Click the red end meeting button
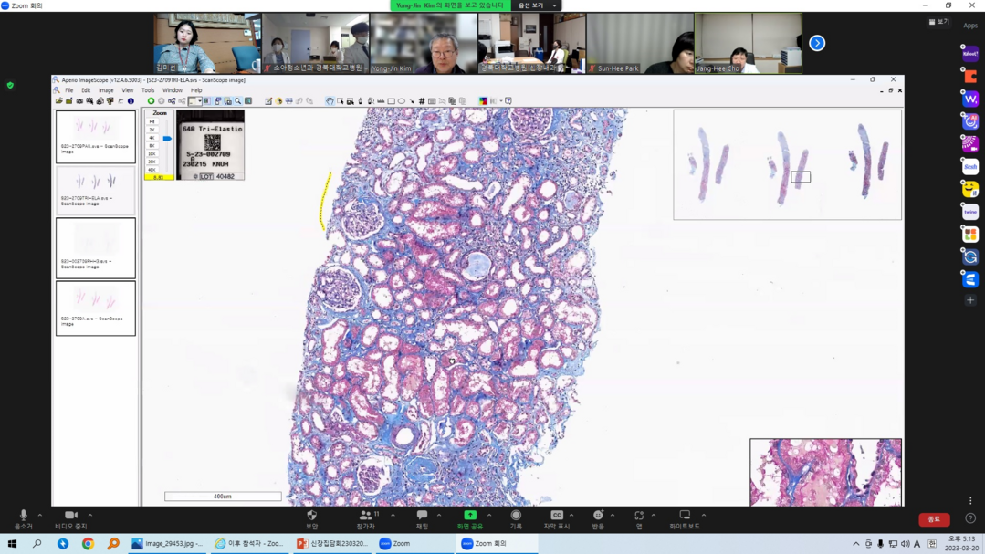This screenshot has width=985, height=554. coord(934,519)
